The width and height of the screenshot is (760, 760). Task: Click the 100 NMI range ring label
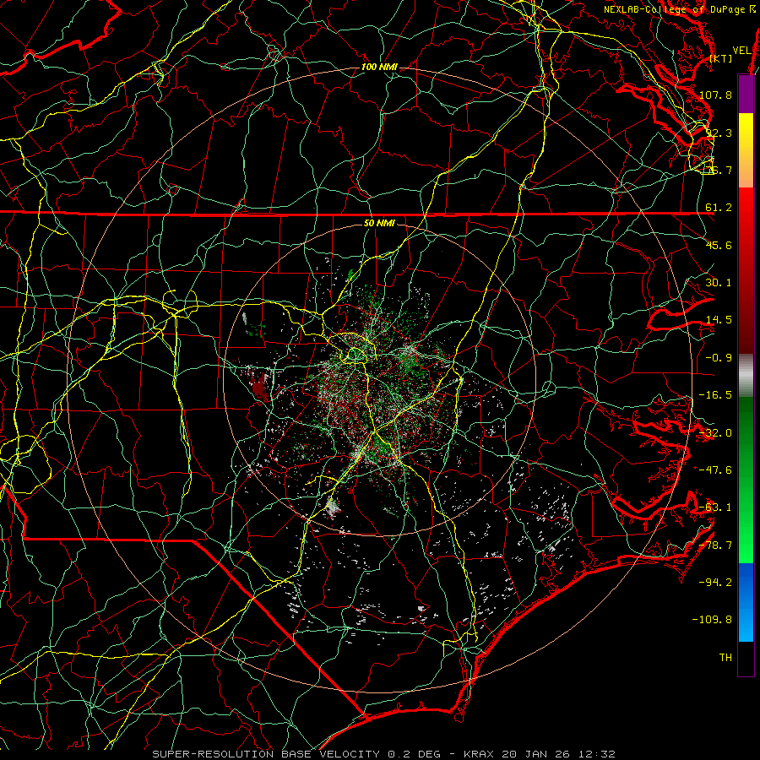379,67
